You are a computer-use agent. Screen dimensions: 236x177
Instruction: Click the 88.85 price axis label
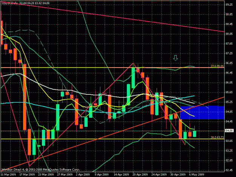pyautogui.click(x=229, y=14)
